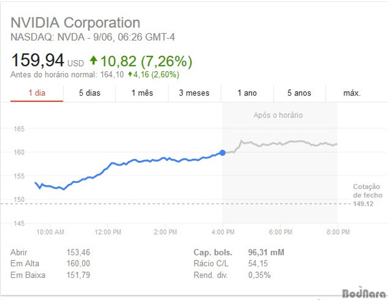The width and height of the screenshot is (388, 300).
Task: Display the 'máx.' full history range
Action: click(352, 93)
